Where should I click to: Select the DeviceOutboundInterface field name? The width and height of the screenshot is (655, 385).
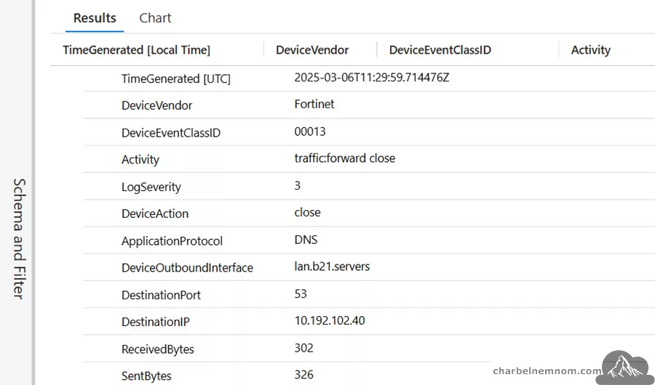(187, 268)
